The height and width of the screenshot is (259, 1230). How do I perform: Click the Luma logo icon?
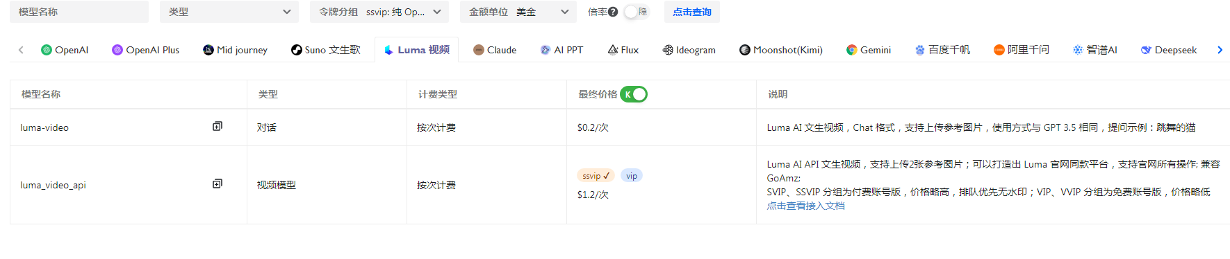[x=388, y=50]
